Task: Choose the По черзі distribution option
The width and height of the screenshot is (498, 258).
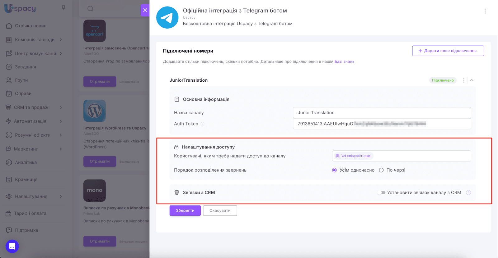Action: [381, 170]
